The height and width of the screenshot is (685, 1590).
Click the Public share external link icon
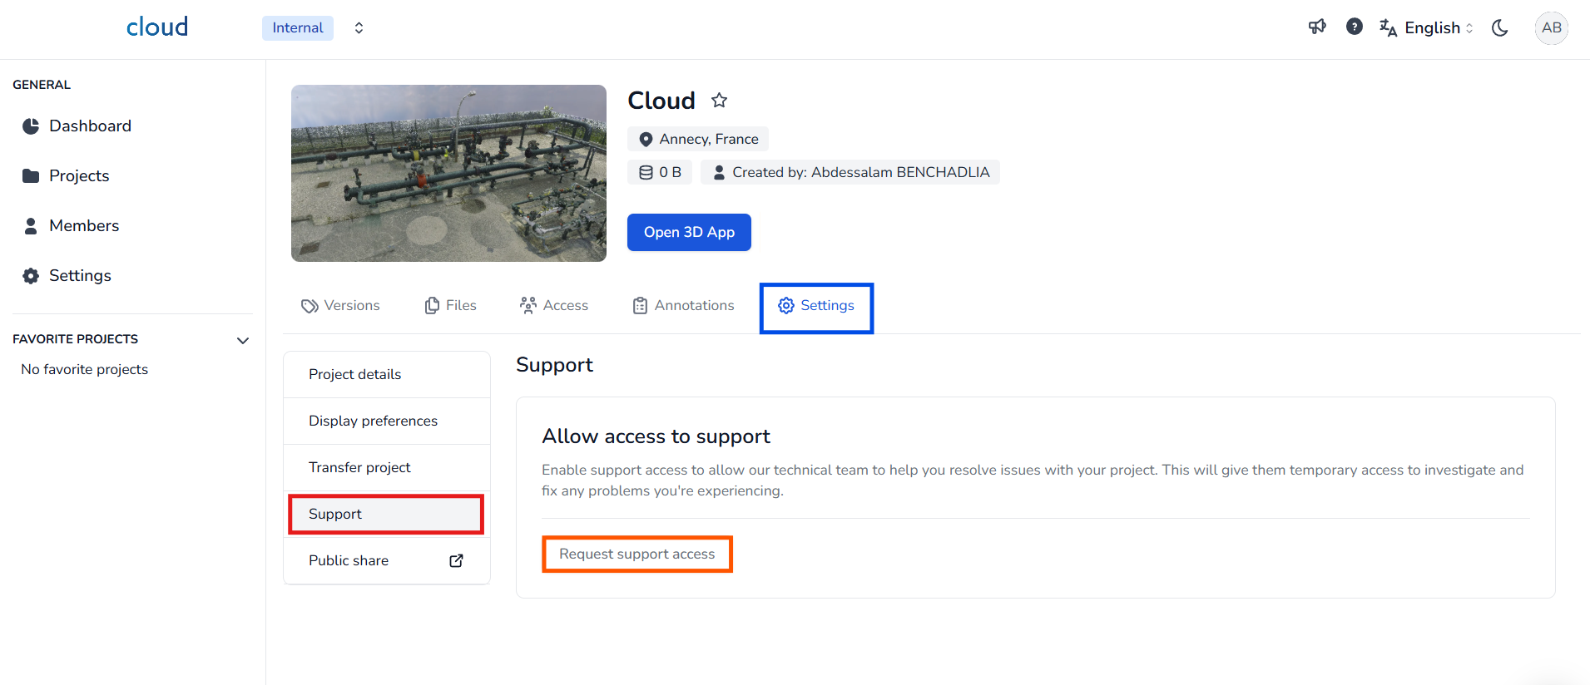pyautogui.click(x=456, y=560)
